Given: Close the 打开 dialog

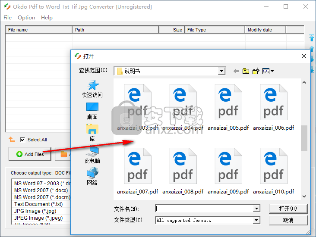Looking at the screenshot, I should click(x=304, y=56).
